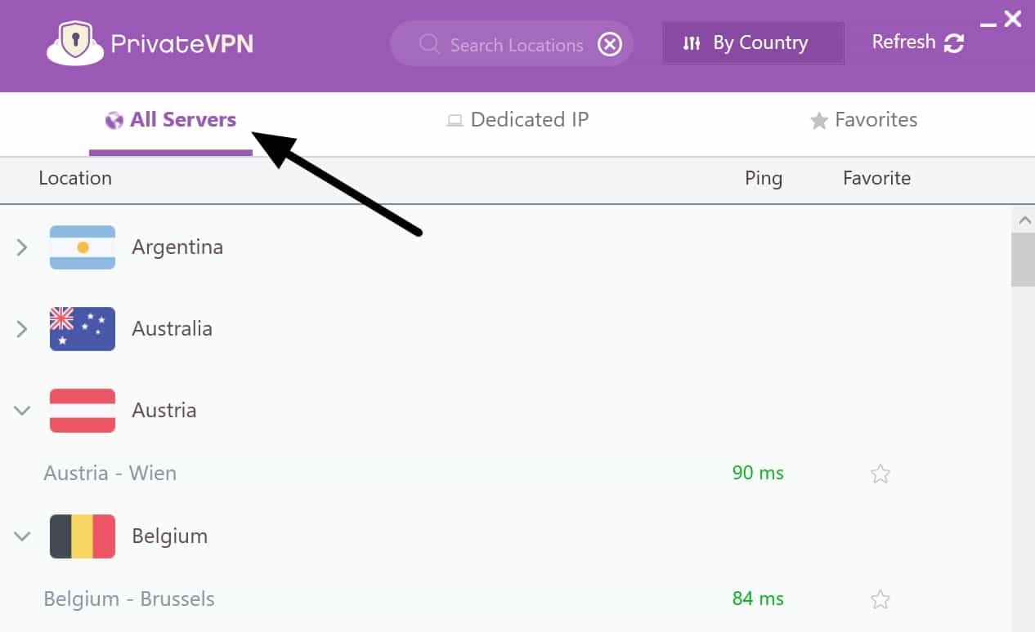Click the Argentina flag icon
Image resolution: width=1035 pixels, height=632 pixels.
(83, 247)
